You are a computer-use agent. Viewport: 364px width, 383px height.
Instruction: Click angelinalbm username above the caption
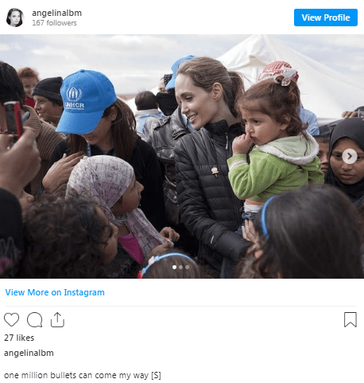(x=29, y=353)
